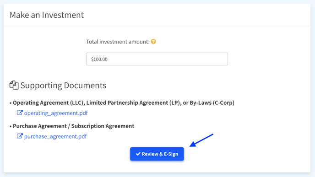The image size is (315, 177).
Task: Open the operating_agreement.pdf link
Action: tap(56, 113)
